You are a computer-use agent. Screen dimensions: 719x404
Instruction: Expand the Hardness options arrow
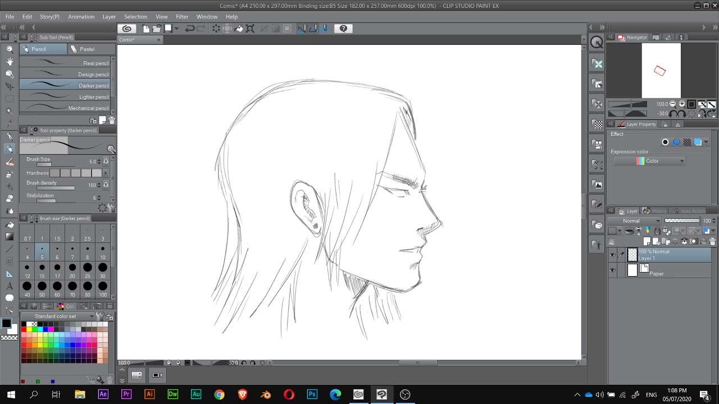(x=106, y=173)
